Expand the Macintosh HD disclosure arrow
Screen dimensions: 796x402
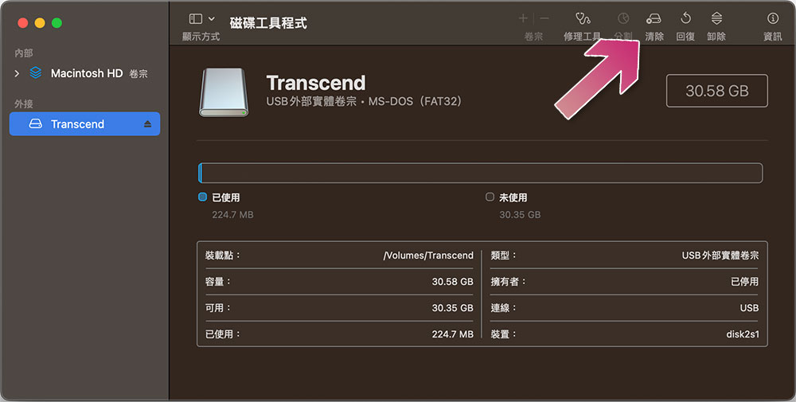(18, 73)
